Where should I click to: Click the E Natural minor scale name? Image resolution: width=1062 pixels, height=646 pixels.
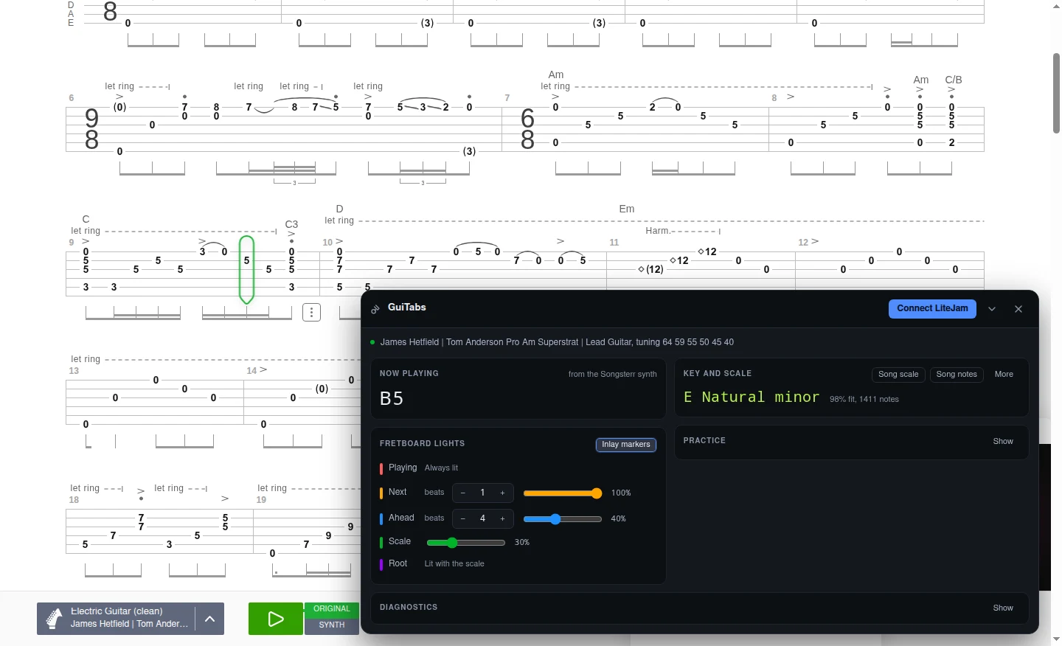pyautogui.click(x=752, y=397)
